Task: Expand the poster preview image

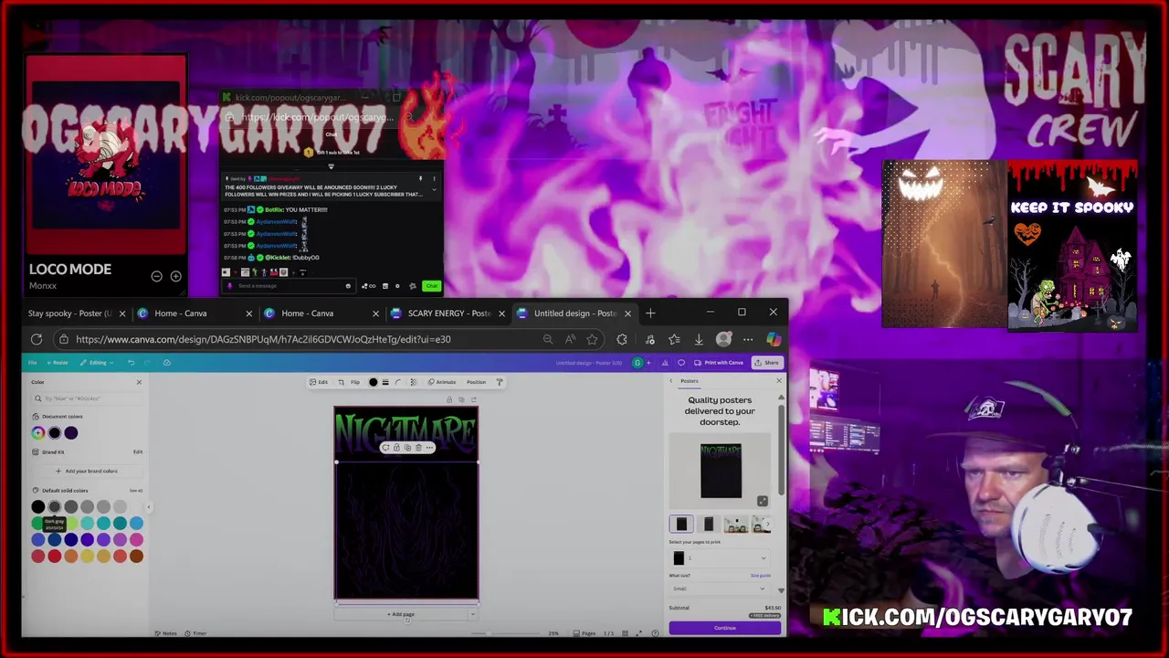Action: [x=763, y=501]
